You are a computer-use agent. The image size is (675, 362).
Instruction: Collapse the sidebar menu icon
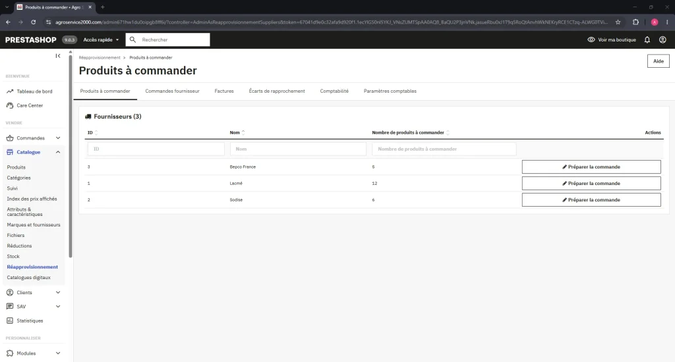pos(58,56)
